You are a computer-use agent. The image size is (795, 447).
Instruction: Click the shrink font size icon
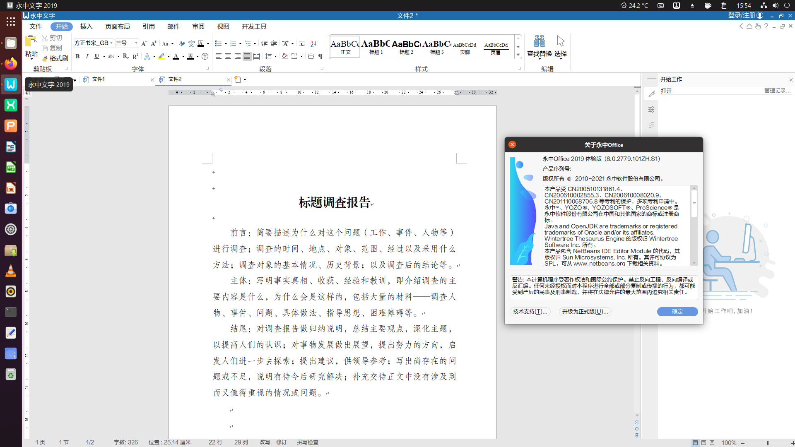[x=153, y=43]
